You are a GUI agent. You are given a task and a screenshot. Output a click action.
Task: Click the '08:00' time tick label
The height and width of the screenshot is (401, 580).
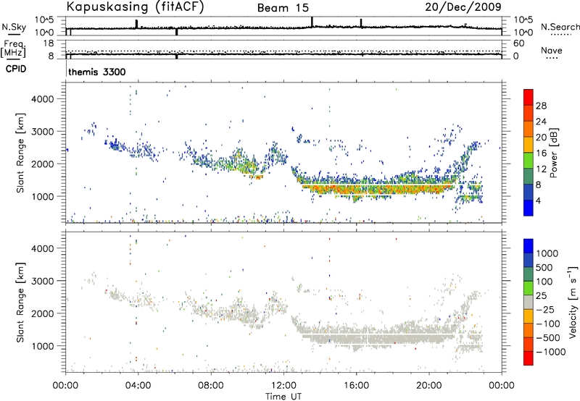[x=211, y=386]
